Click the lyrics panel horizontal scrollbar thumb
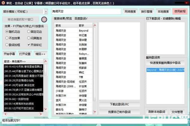Screen dimensions: 190x126 point(11,114)
